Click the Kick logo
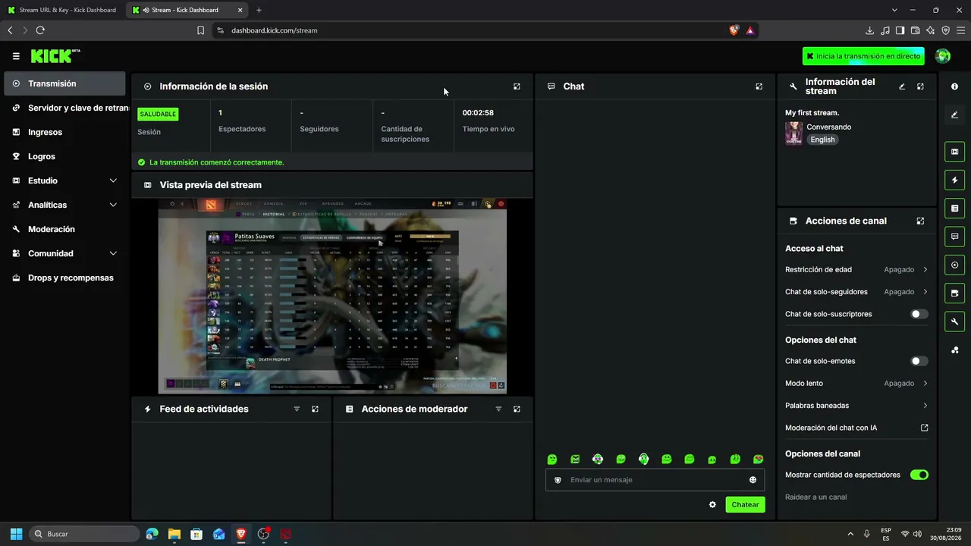 (x=55, y=56)
